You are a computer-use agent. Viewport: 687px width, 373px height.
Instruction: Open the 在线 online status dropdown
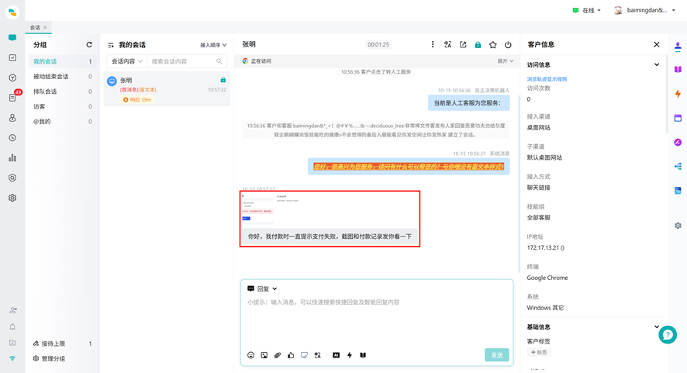coord(586,11)
